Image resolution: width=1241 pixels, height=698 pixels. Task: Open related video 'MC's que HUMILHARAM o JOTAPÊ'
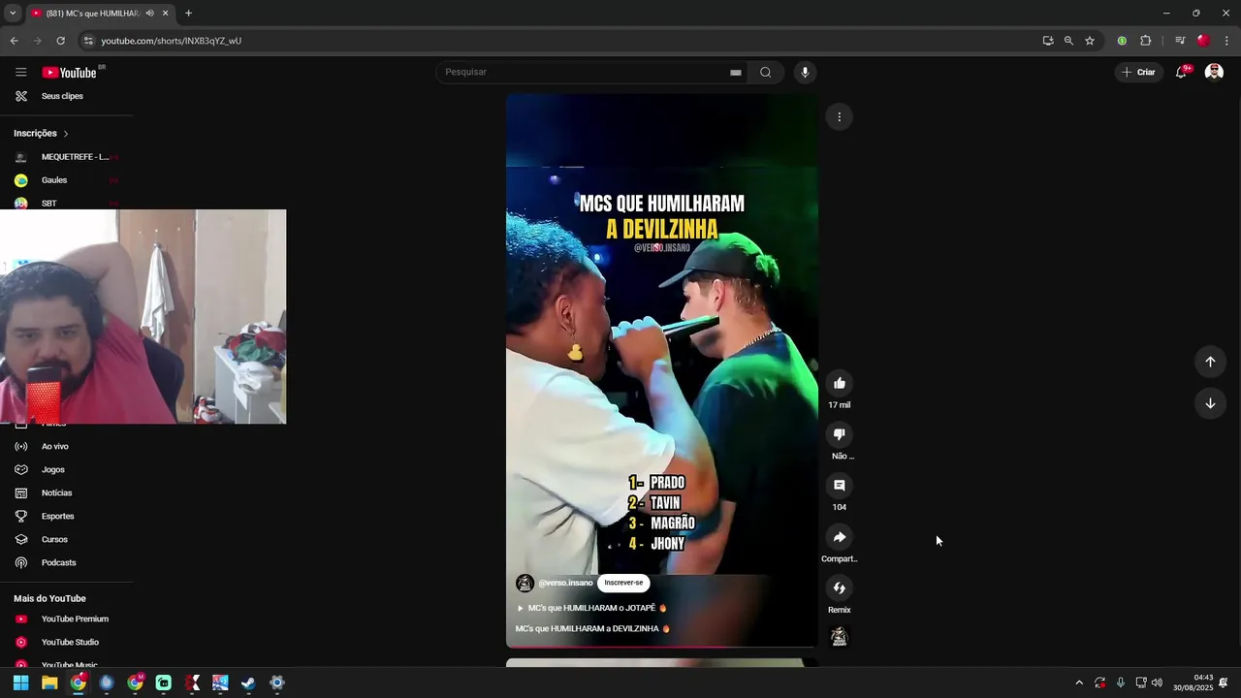point(591,608)
